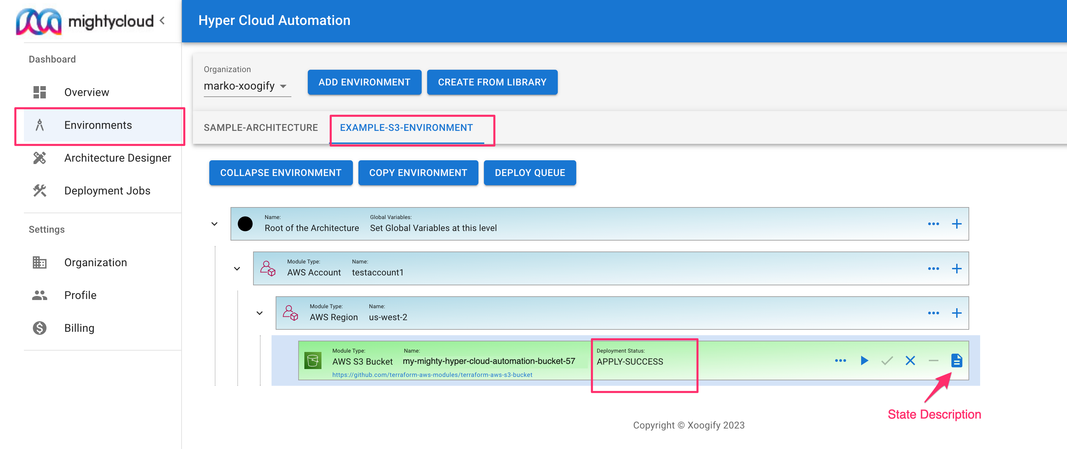The height and width of the screenshot is (449, 1067).
Task: Collapse sidebar with arrow next to mightycloud logo
Action: [162, 20]
